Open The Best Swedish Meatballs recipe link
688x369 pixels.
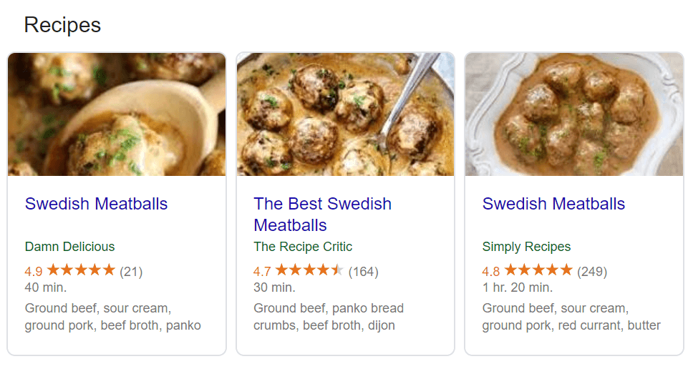[x=322, y=215]
